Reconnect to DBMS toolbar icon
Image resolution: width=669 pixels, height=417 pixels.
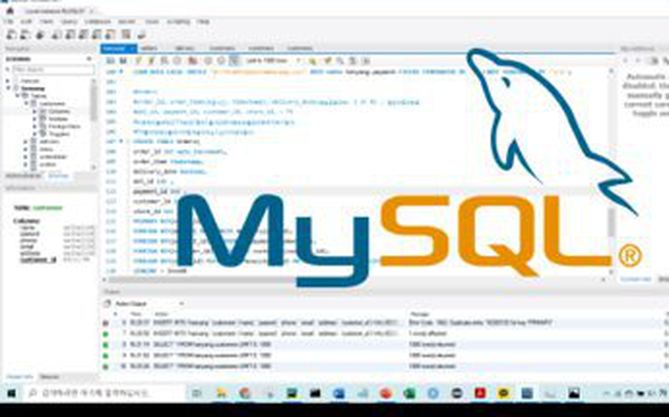coord(142,35)
